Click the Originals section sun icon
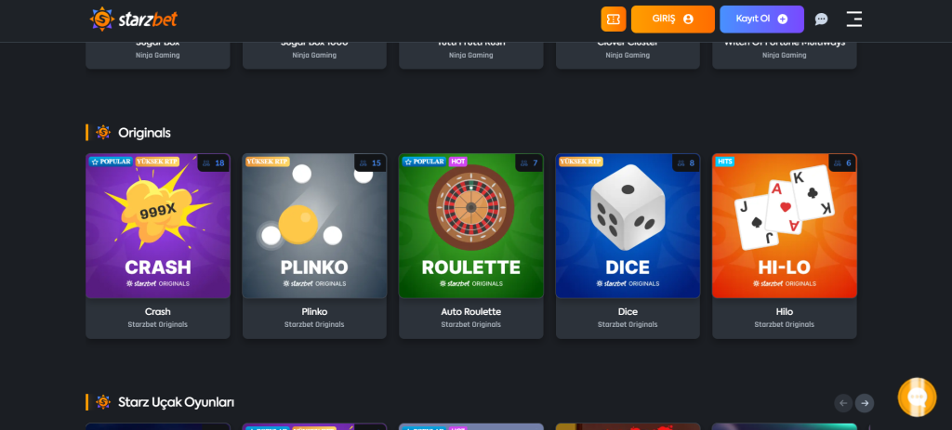Image resolution: width=952 pixels, height=430 pixels. pyautogui.click(x=103, y=132)
